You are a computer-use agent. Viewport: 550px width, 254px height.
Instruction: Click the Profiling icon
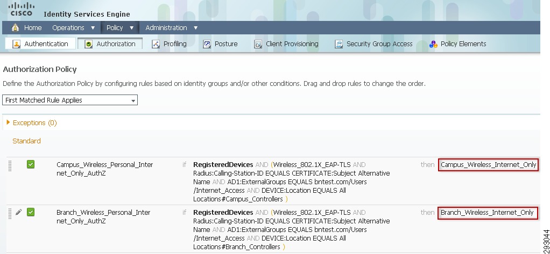pos(156,44)
